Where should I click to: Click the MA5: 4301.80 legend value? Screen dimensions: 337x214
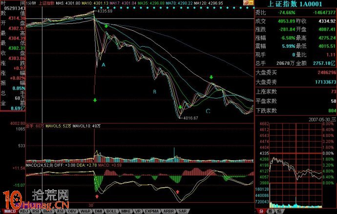tap(68, 3)
